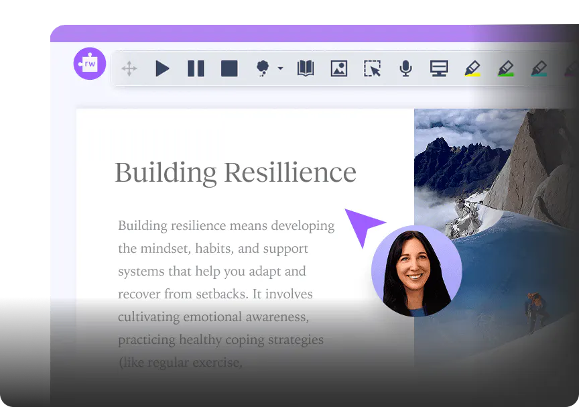The height and width of the screenshot is (407, 579).
Task: Grab the toolbar move handle
Action: tap(129, 68)
